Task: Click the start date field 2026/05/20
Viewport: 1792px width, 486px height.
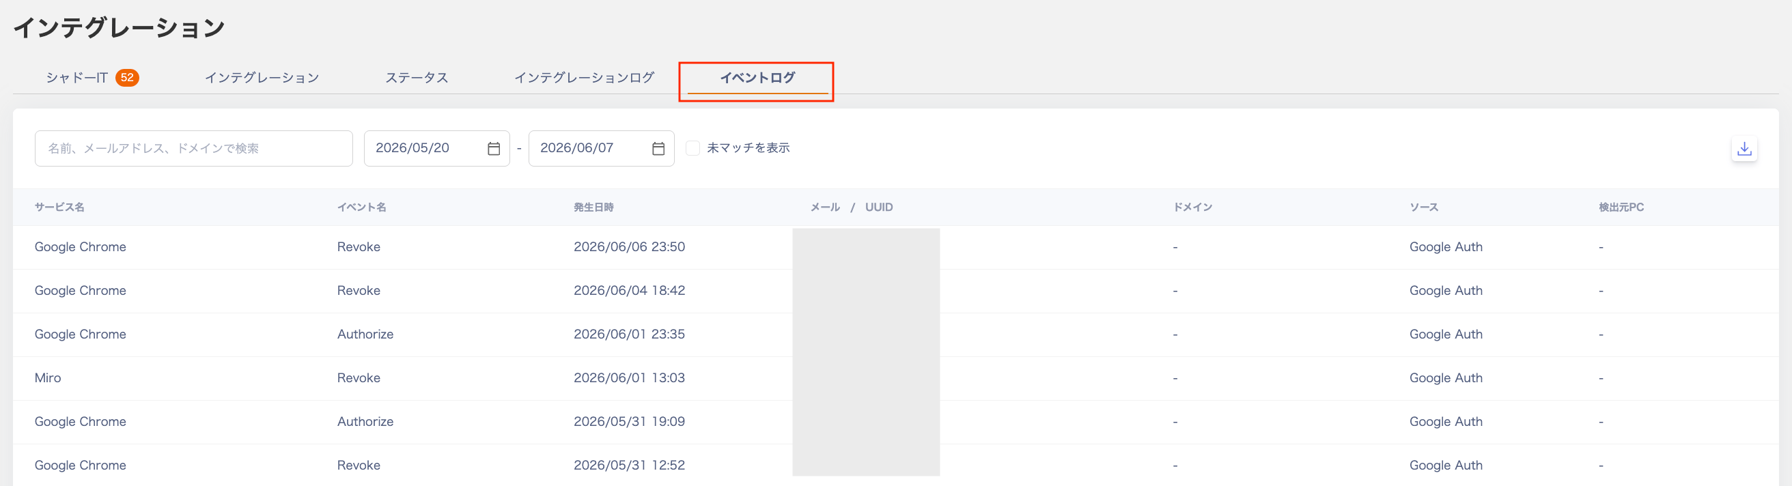Action: (x=436, y=148)
